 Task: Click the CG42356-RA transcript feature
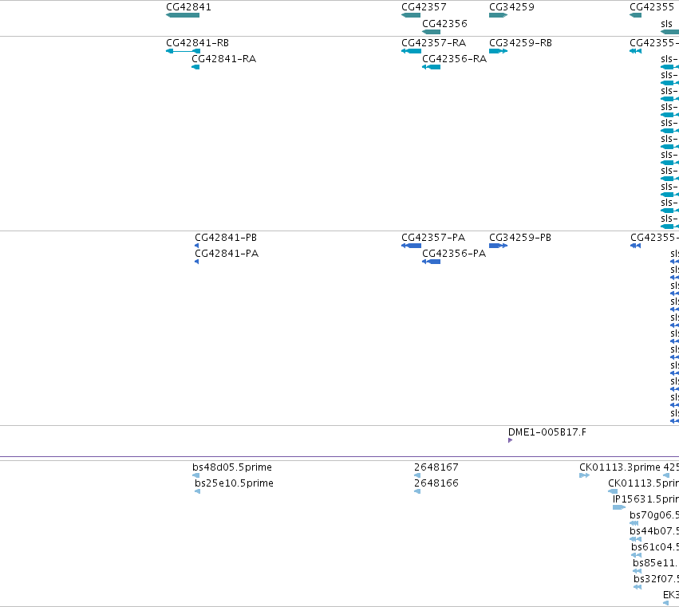coord(432,67)
